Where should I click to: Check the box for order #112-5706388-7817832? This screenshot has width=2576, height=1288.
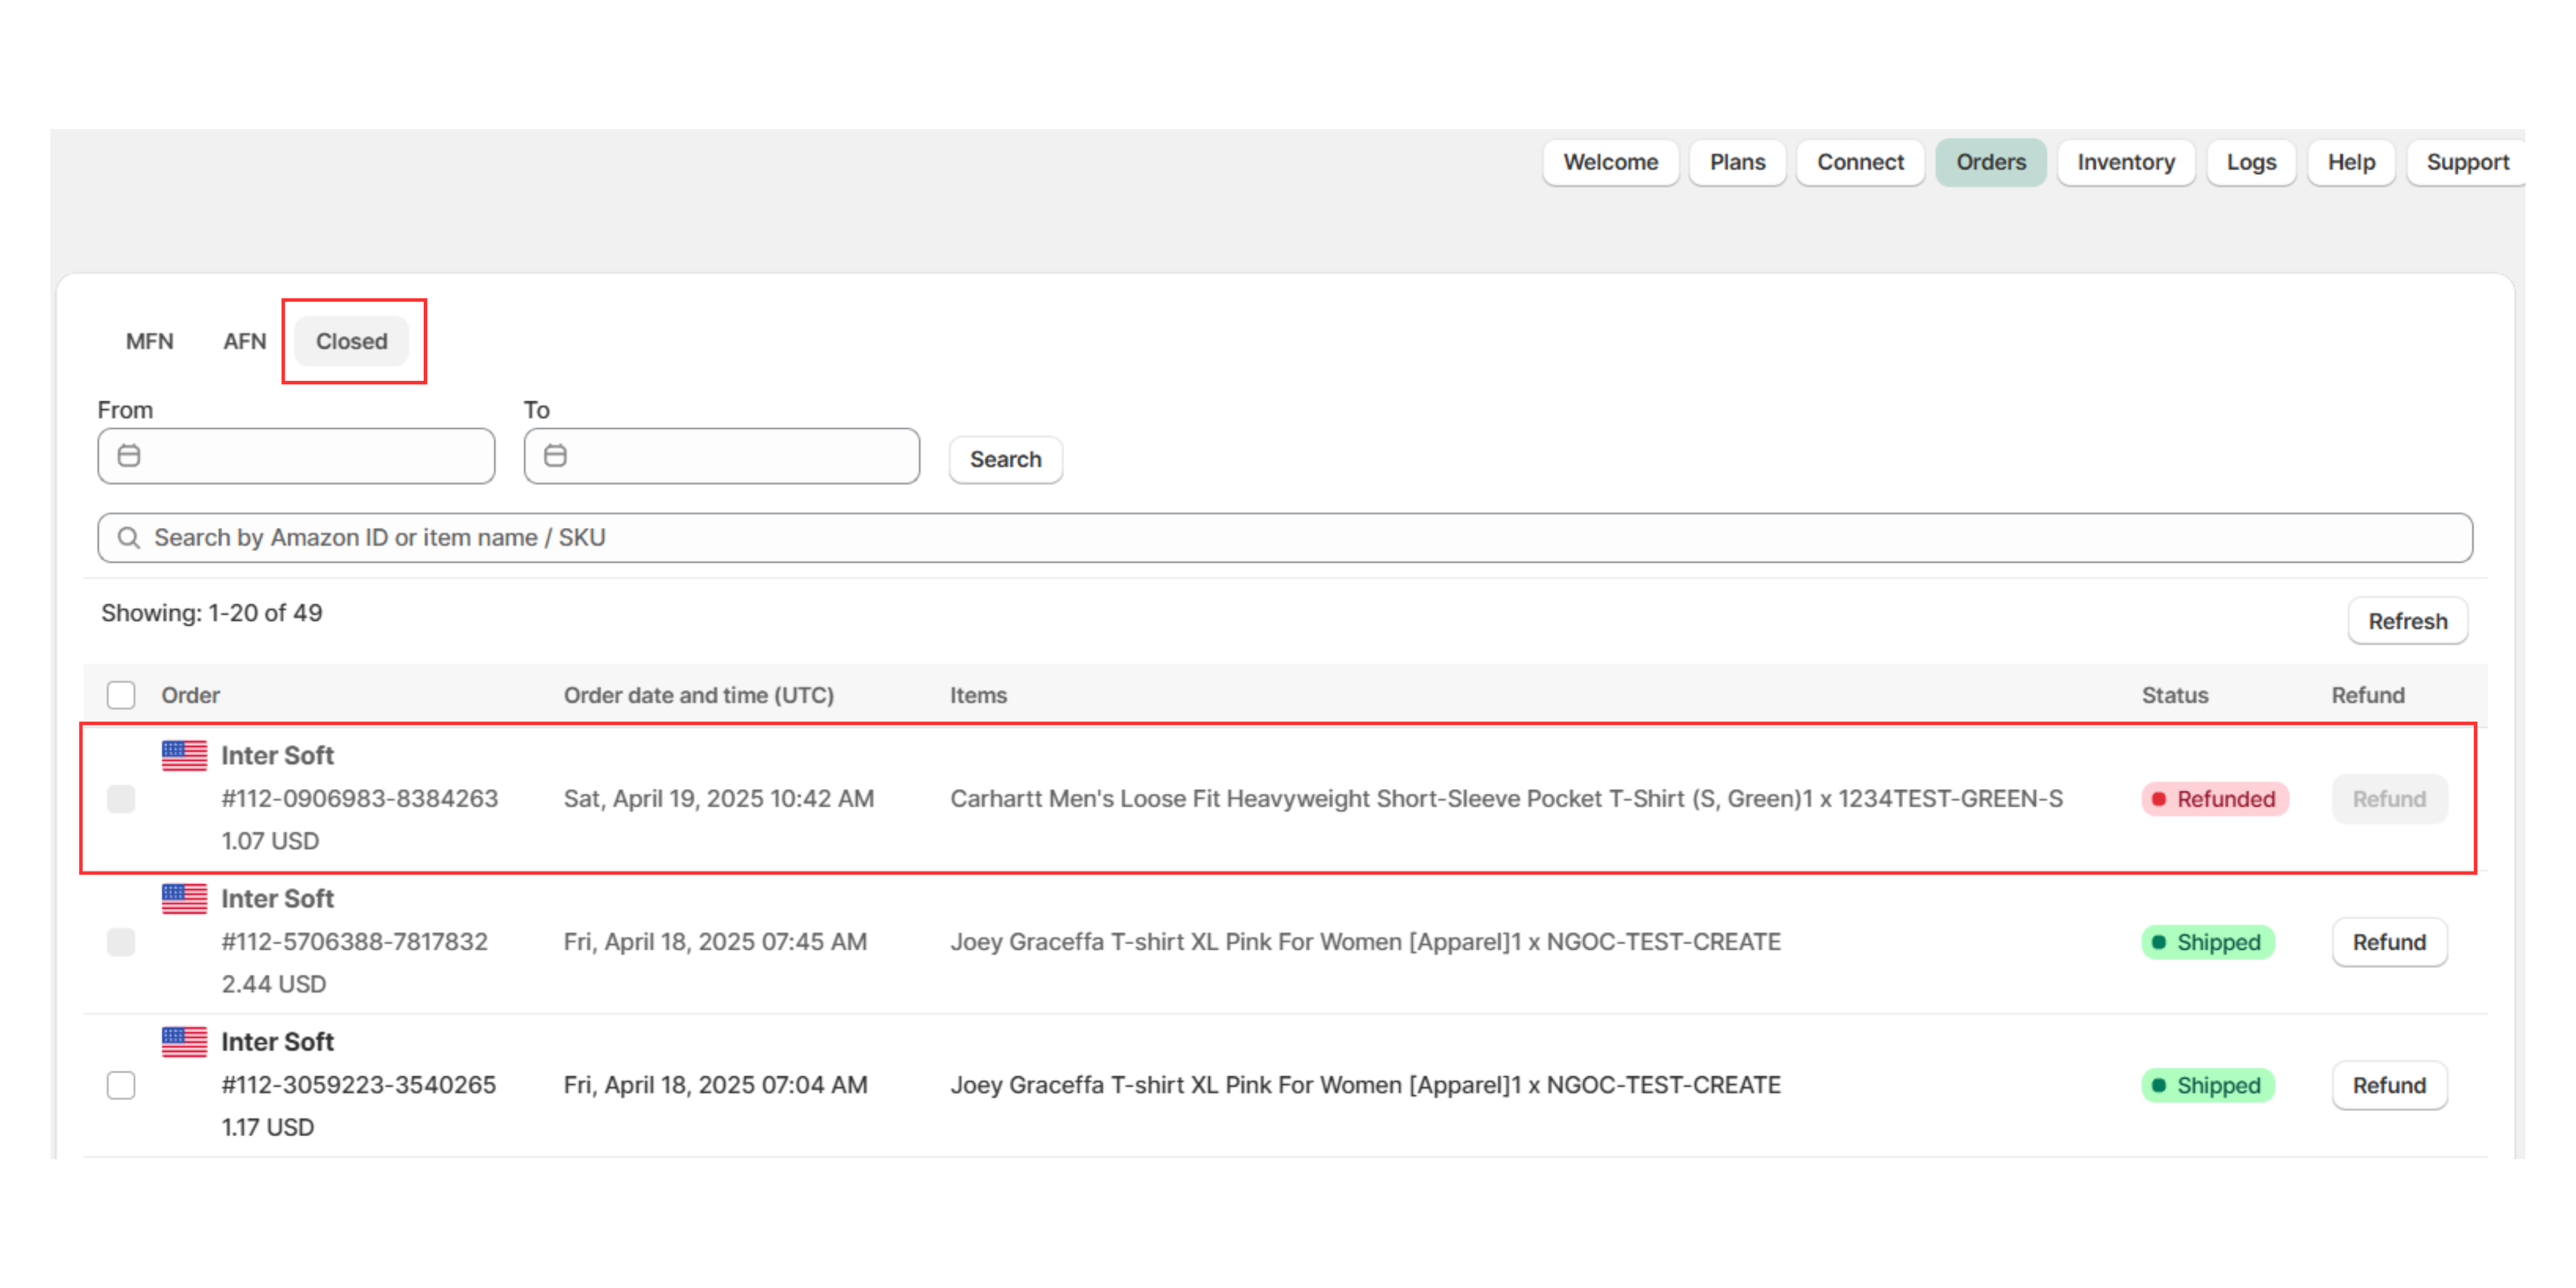[121, 942]
